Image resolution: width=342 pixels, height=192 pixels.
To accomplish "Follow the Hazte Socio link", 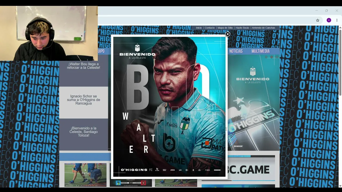I will point(242,28).
